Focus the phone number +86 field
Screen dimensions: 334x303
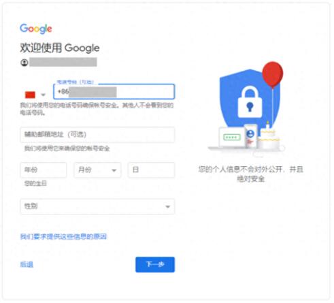(x=114, y=92)
